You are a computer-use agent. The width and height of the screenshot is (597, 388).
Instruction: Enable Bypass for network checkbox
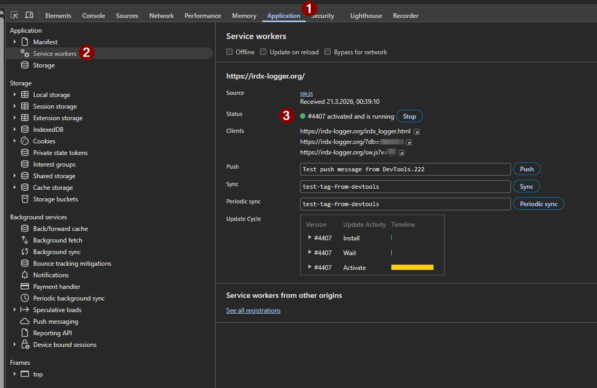point(328,52)
